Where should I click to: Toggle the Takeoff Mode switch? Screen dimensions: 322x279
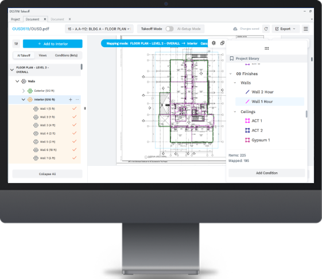pyautogui.click(x=170, y=29)
